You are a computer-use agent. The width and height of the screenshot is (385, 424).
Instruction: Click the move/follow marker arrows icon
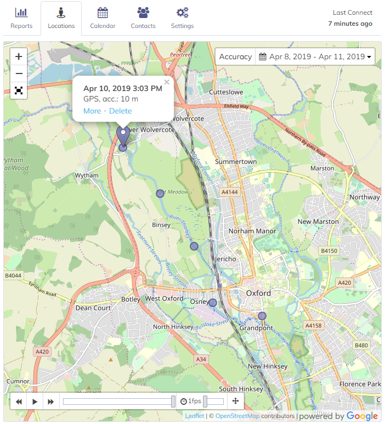click(235, 401)
